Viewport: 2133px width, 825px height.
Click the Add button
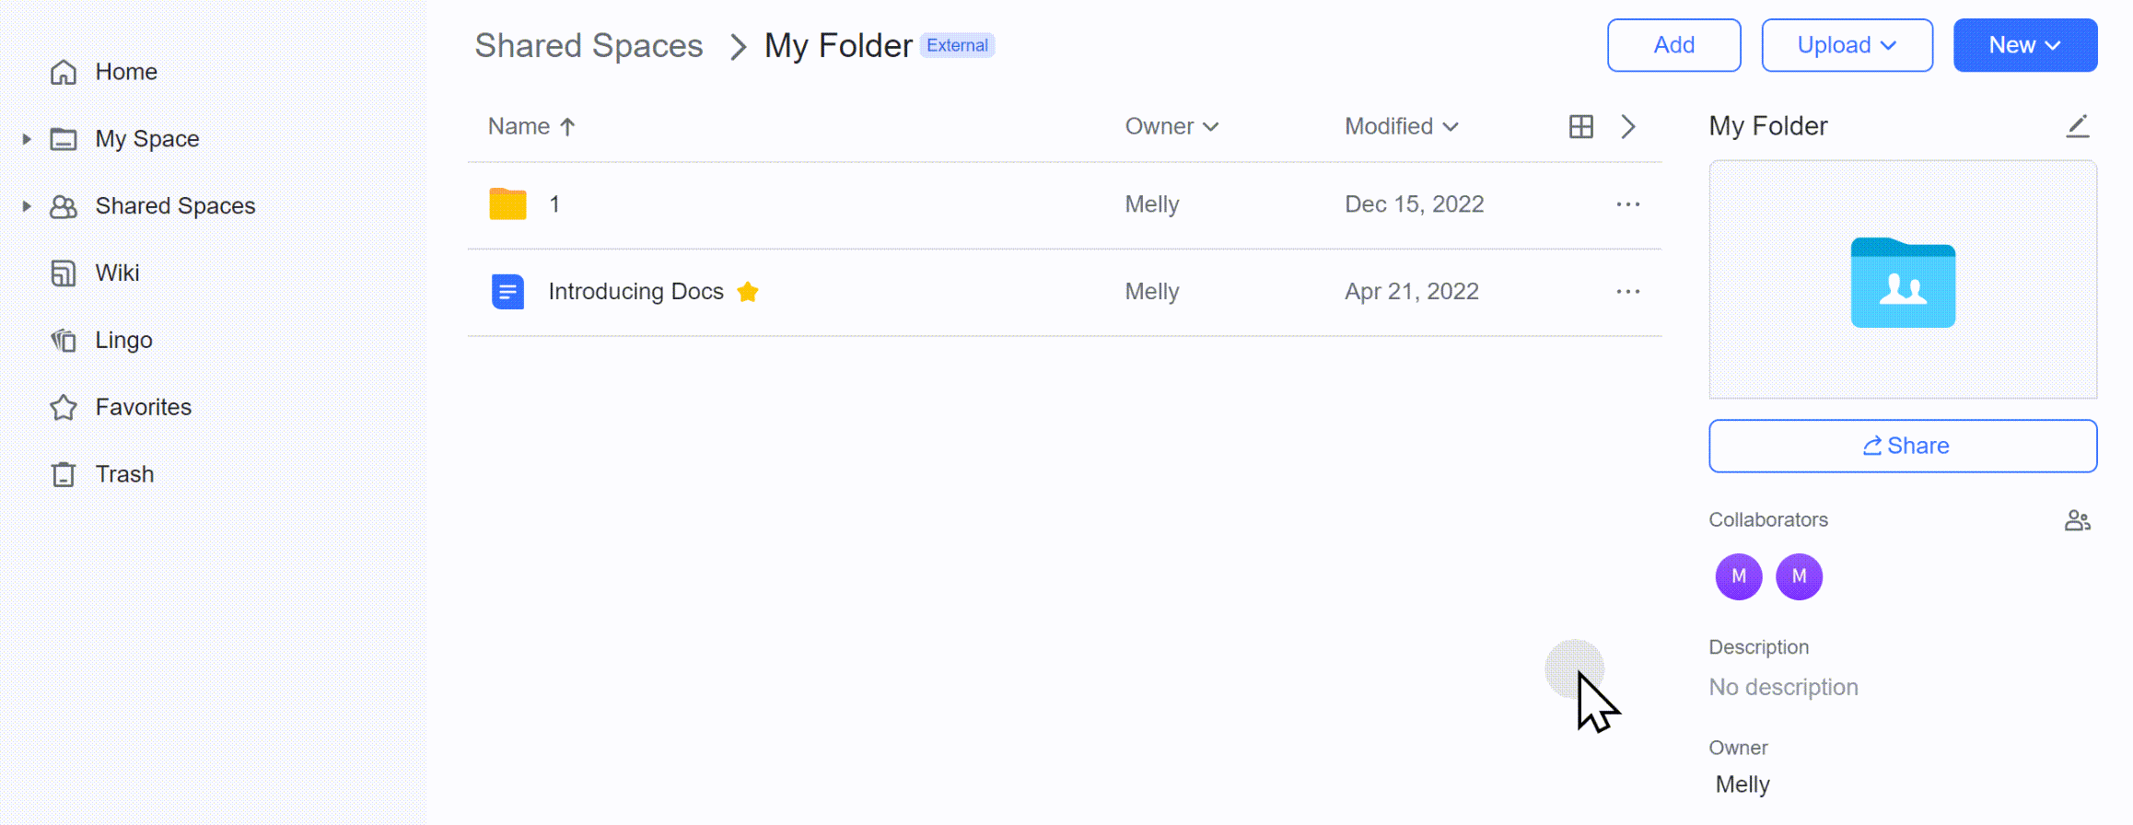pos(1673,45)
